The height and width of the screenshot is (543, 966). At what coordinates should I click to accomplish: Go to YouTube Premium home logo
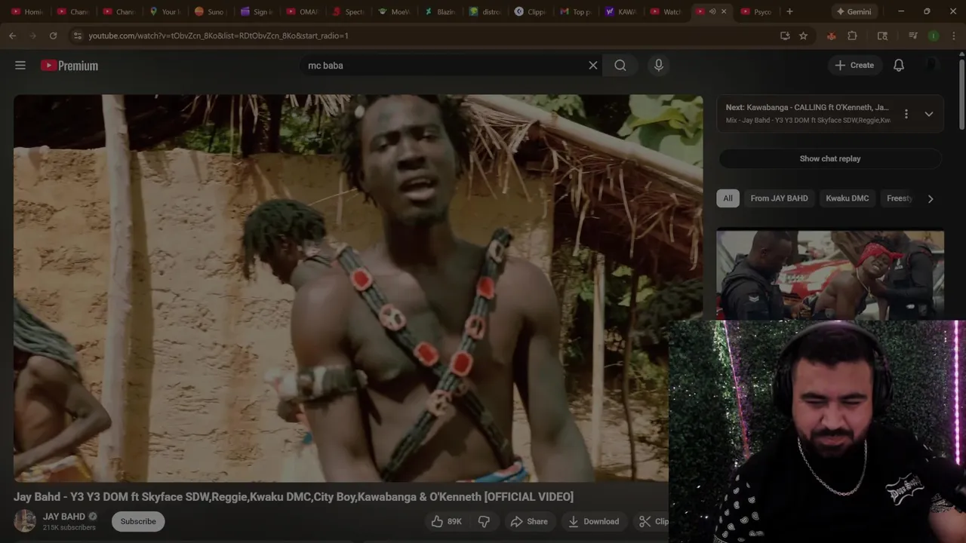coord(69,66)
